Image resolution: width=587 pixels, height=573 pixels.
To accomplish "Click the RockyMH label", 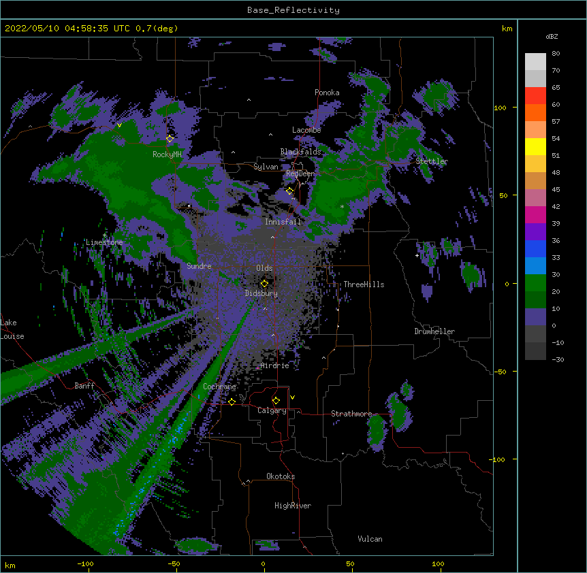I will point(167,154).
